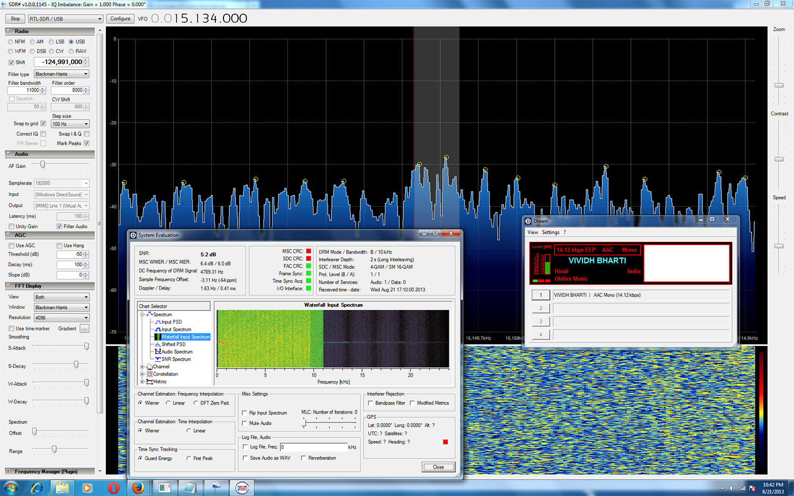
Task: Enable the Correct IQ checkbox
Action: pos(43,134)
